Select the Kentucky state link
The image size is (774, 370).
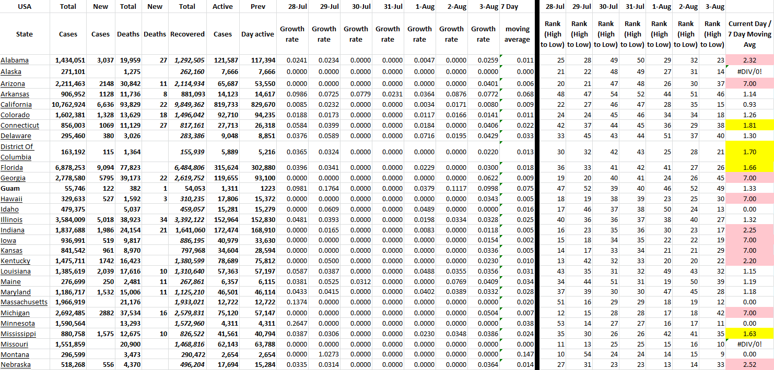[x=15, y=261]
